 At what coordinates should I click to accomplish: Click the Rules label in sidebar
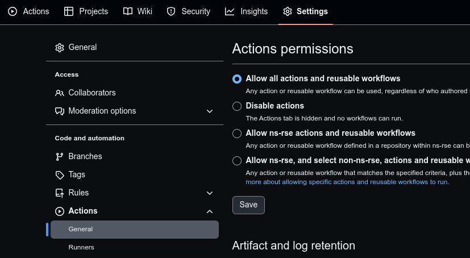pyautogui.click(x=78, y=193)
